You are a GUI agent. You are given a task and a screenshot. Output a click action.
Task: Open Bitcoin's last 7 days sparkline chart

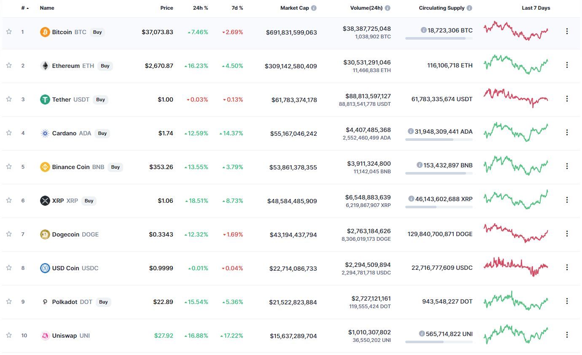[516, 31]
